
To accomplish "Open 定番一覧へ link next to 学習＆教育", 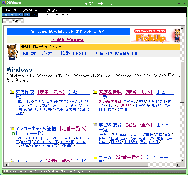I will pos(139,125).
